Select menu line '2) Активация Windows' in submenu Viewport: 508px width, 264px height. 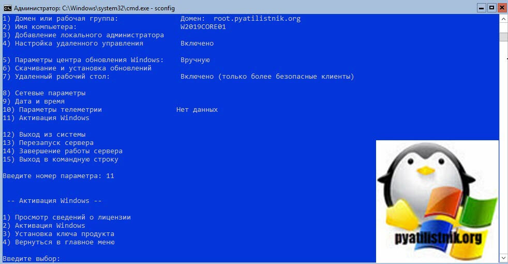coord(44,226)
